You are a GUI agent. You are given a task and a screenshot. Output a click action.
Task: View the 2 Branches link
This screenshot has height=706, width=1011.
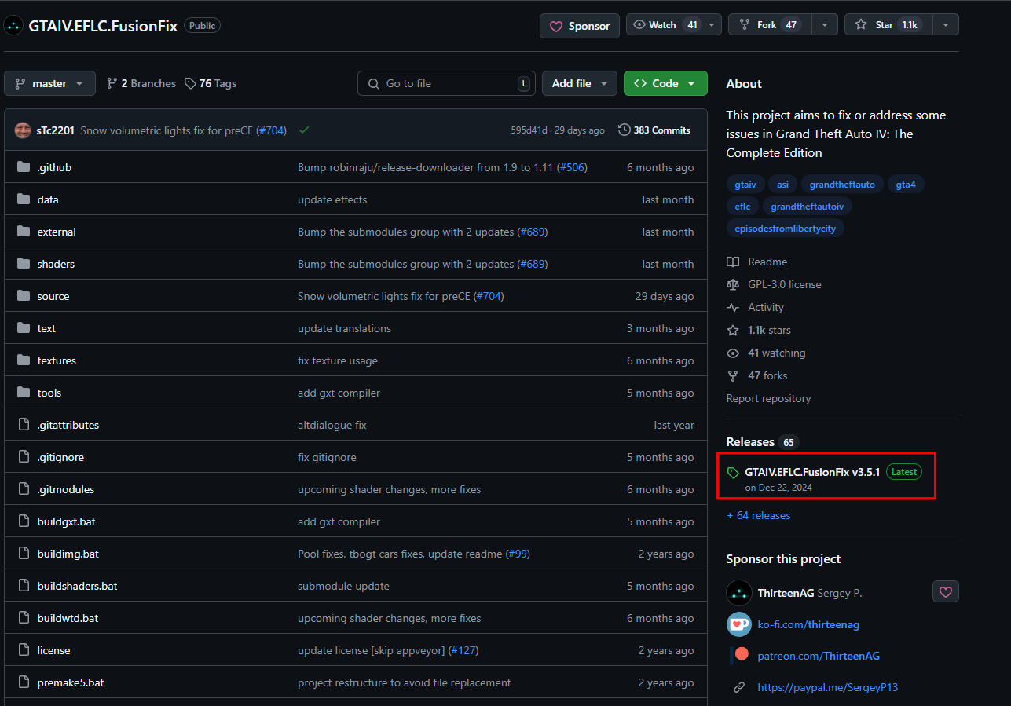(141, 83)
